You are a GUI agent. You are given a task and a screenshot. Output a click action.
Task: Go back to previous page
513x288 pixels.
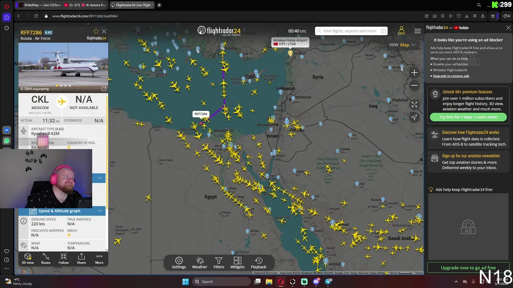coord(18,16)
